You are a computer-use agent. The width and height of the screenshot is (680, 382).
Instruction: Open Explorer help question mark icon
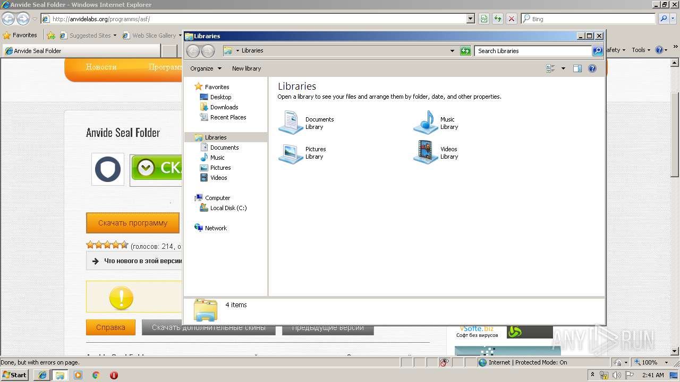592,68
